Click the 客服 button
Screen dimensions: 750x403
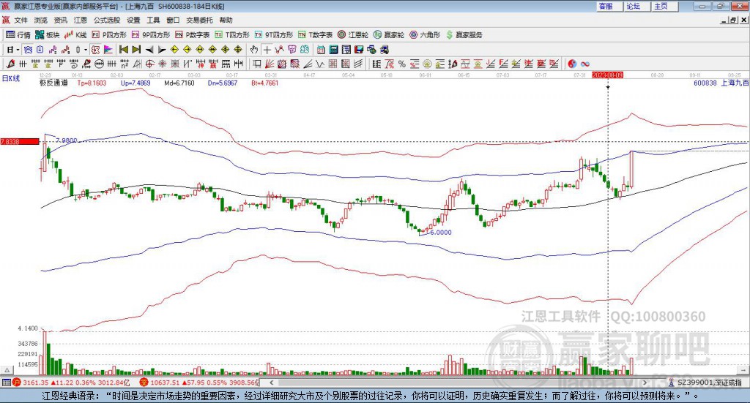pyautogui.click(x=609, y=6)
